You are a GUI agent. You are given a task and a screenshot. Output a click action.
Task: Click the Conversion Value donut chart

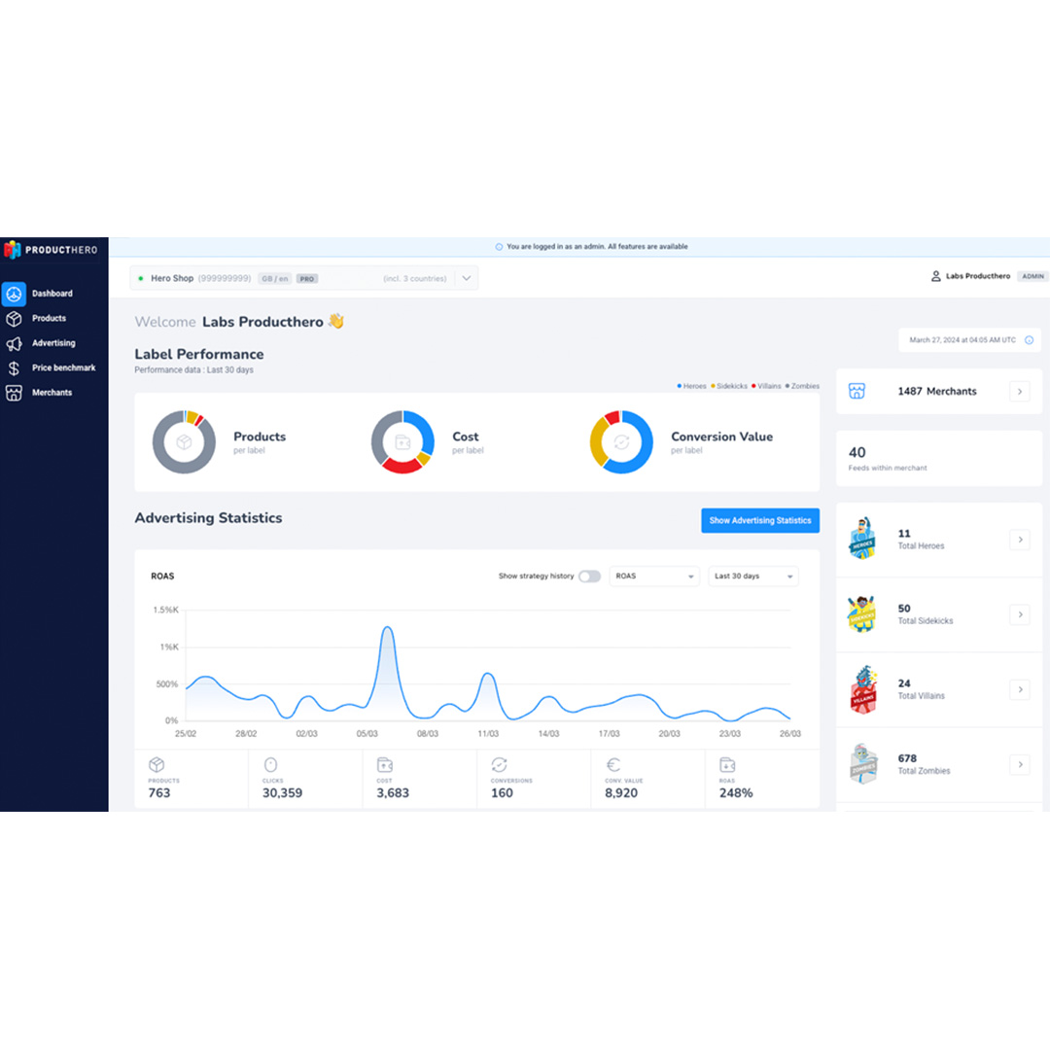coord(621,442)
